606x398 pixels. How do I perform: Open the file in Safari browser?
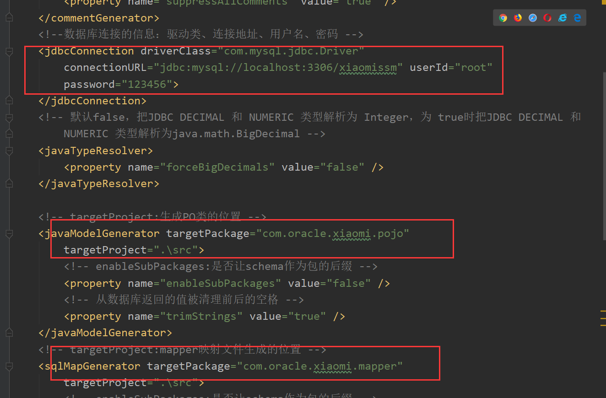[x=533, y=18]
